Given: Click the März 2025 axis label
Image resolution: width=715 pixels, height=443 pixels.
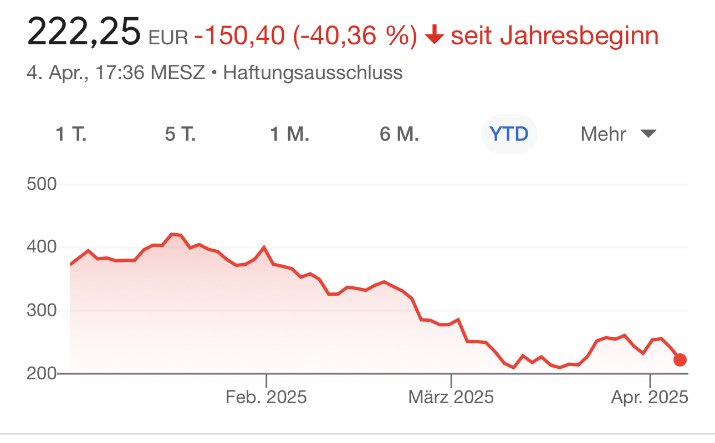Looking at the screenshot, I should coord(451,397).
